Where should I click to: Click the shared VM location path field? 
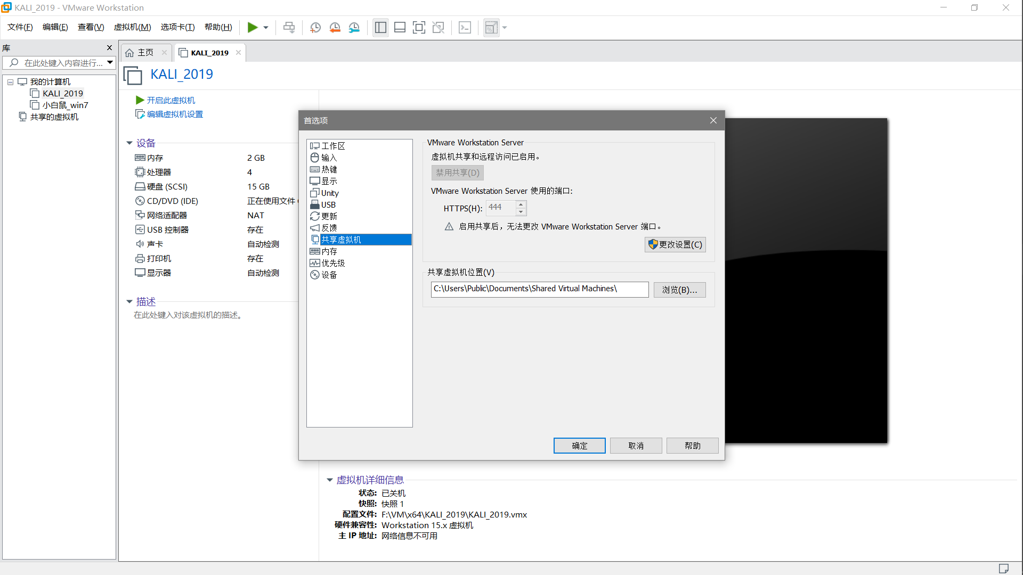point(540,289)
